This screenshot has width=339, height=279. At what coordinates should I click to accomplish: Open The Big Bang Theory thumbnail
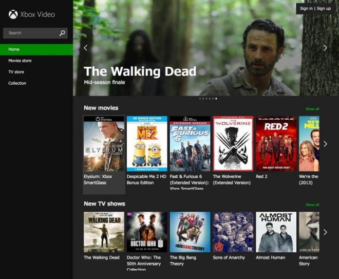point(190,232)
